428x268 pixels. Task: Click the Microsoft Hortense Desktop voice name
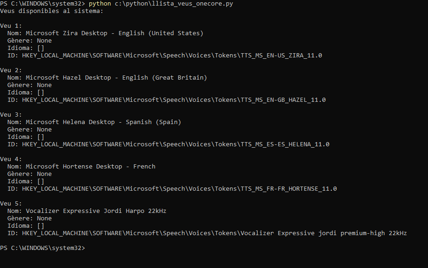click(x=90, y=167)
